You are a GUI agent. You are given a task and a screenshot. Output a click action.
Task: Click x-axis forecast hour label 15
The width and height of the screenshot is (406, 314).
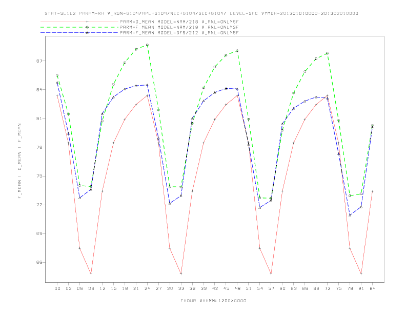coord(113,288)
